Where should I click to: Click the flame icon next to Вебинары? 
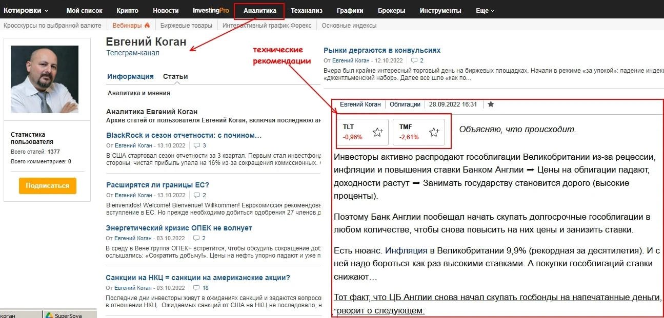click(x=147, y=25)
